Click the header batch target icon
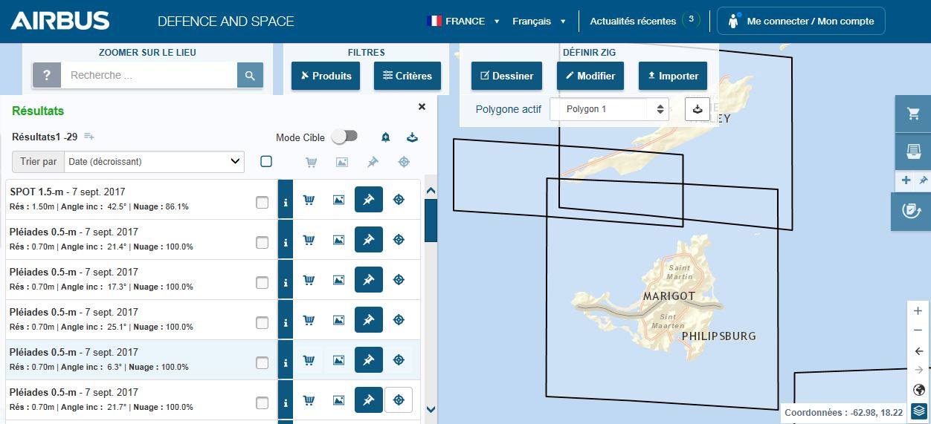The image size is (931, 424). pyautogui.click(x=404, y=161)
